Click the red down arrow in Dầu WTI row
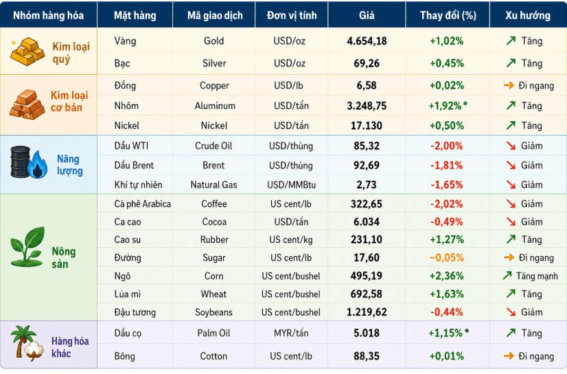Viewport: 567px width, 374px height. pyautogui.click(x=511, y=146)
